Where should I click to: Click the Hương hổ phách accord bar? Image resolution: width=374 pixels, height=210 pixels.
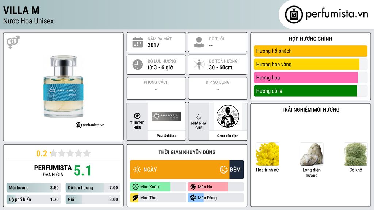click(x=310, y=51)
